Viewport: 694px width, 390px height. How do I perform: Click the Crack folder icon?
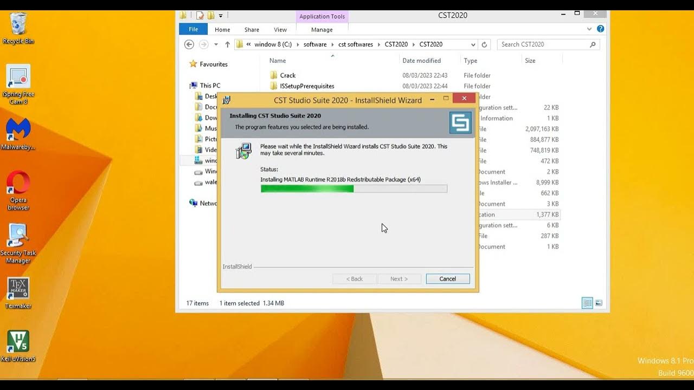[274, 75]
